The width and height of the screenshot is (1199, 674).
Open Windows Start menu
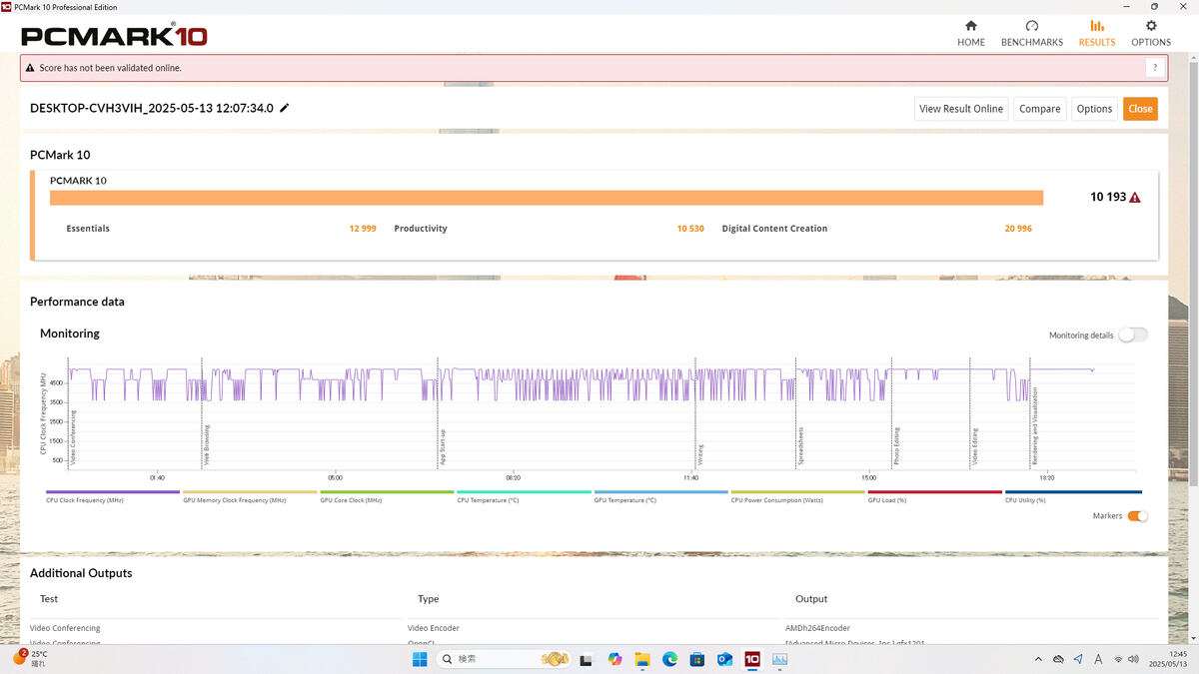click(x=420, y=659)
